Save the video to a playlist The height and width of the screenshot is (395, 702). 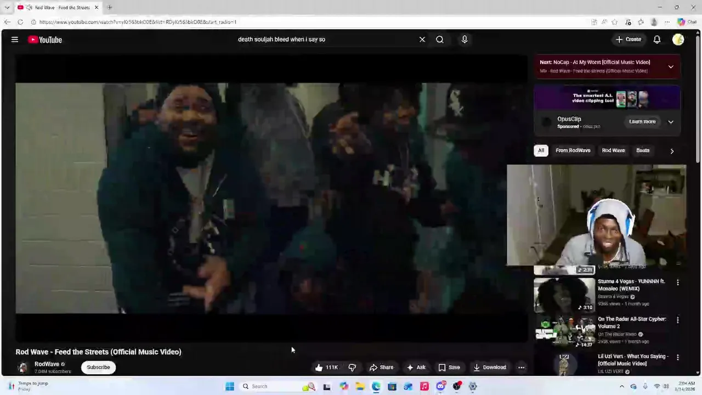pyautogui.click(x=449, y=368)
